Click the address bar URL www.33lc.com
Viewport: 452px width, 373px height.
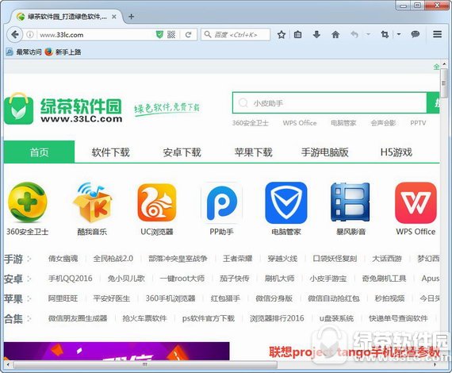click(x=62, y=35)
